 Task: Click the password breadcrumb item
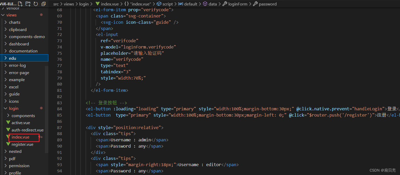point(268,4)
